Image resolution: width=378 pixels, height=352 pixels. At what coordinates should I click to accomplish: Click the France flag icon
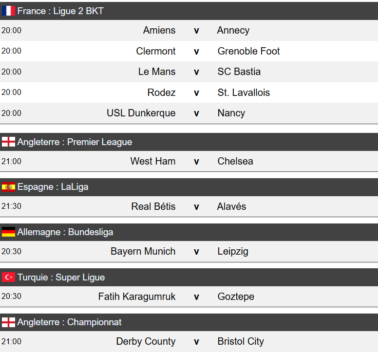[8, 11]
